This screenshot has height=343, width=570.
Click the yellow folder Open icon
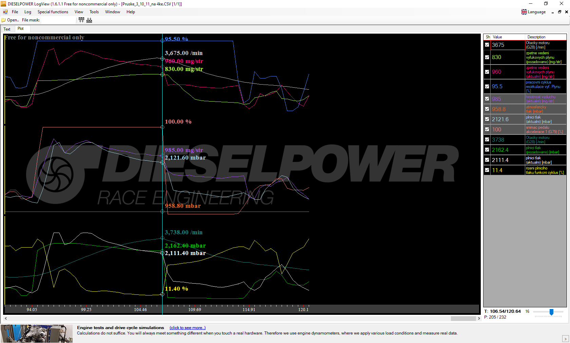coord(4,20)
